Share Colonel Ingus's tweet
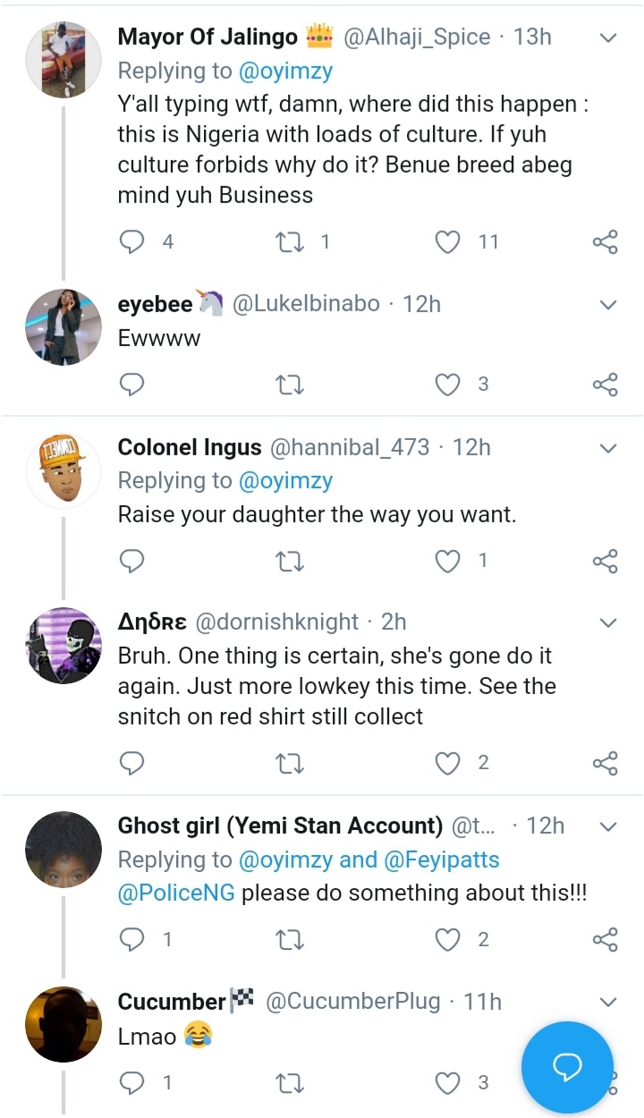644x1118 pixels. 606,561
